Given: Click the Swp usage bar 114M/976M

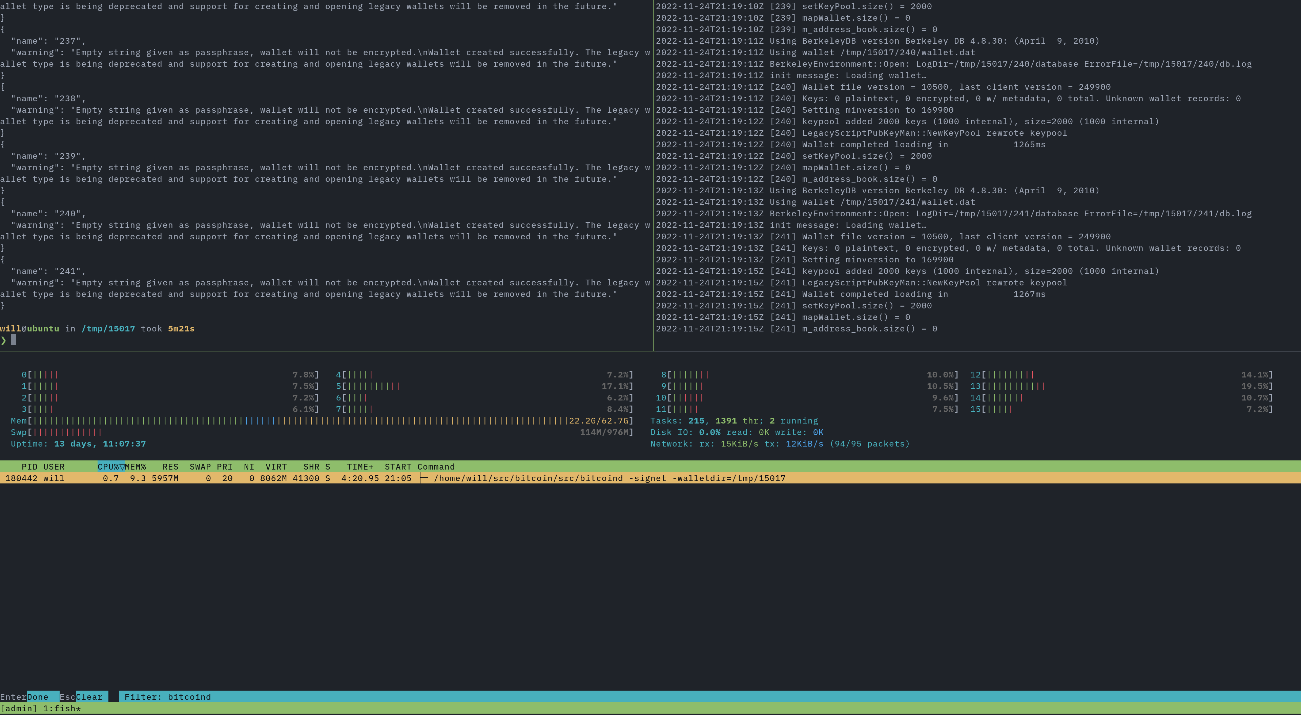Looking at the screenshot, I should 322,432.
